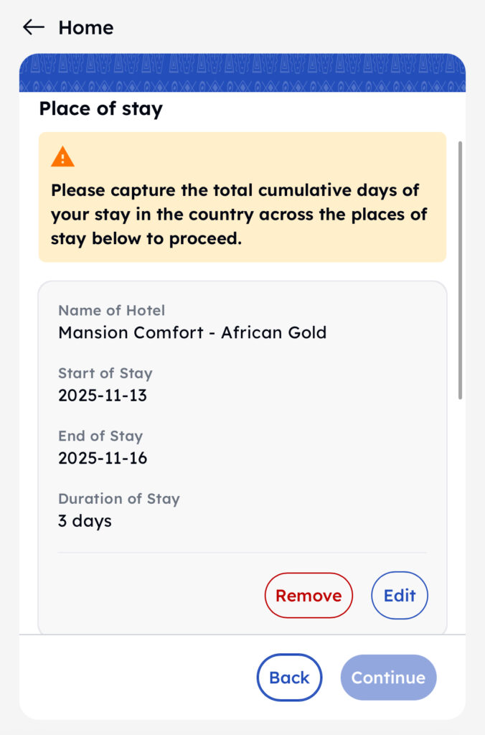
Task: Select the end date 2025-11-16
Action: tap(103, 458)
